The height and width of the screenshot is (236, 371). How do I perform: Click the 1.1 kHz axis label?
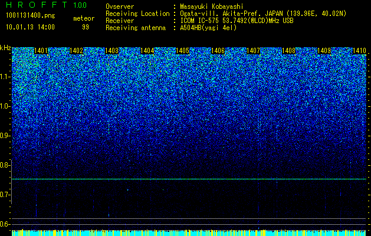coord(5,77)
